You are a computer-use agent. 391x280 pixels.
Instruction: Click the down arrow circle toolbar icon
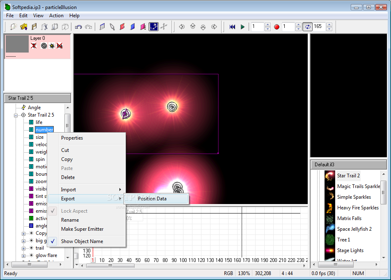point(203,26)
